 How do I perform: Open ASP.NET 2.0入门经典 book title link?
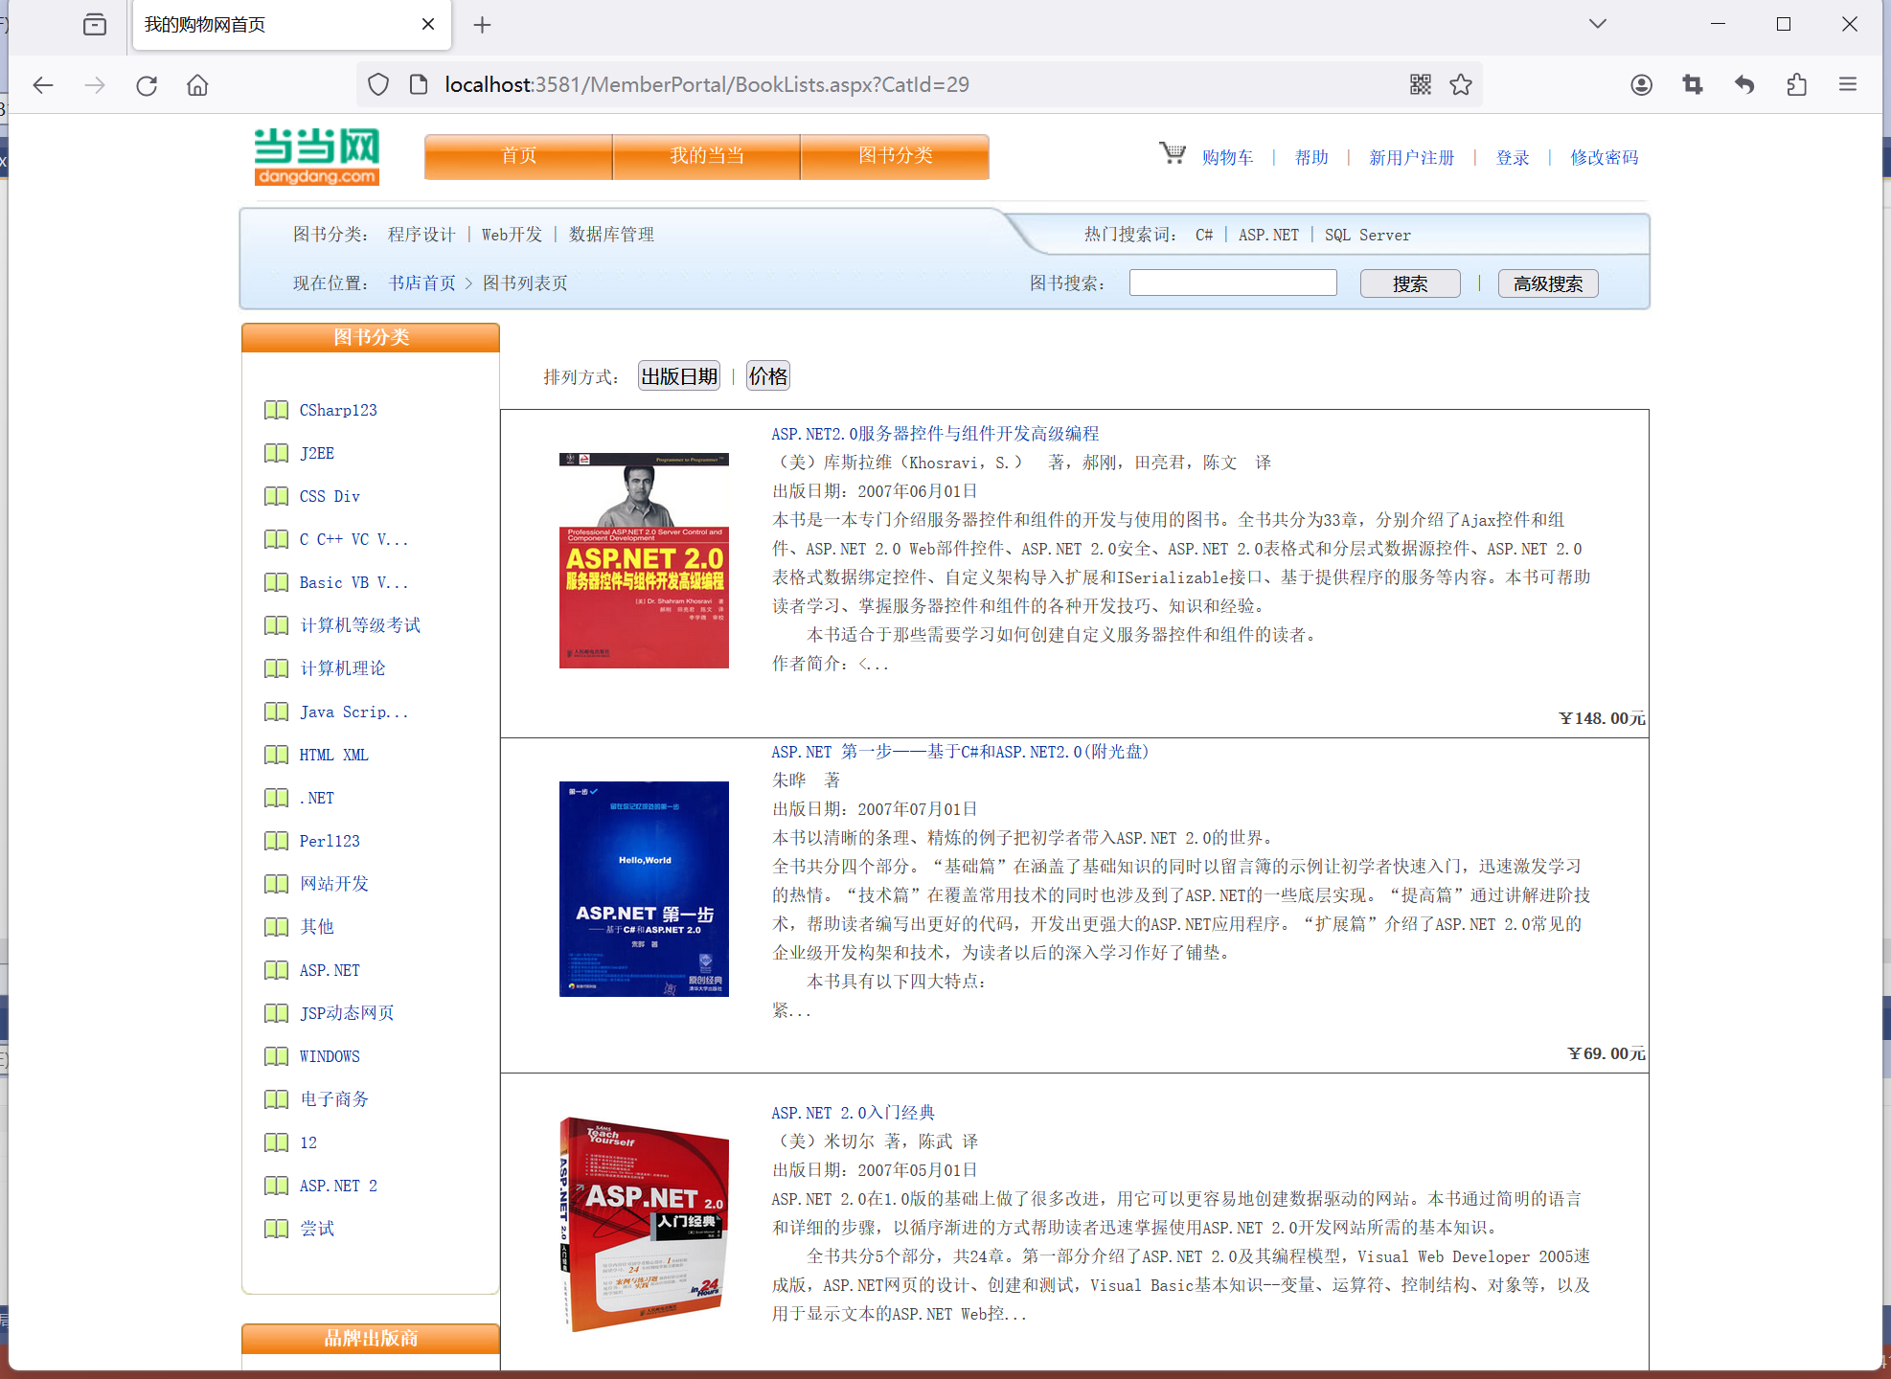[x=853, y=1113]
